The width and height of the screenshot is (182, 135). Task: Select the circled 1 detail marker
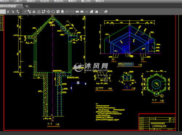click(x=127, y=87)
